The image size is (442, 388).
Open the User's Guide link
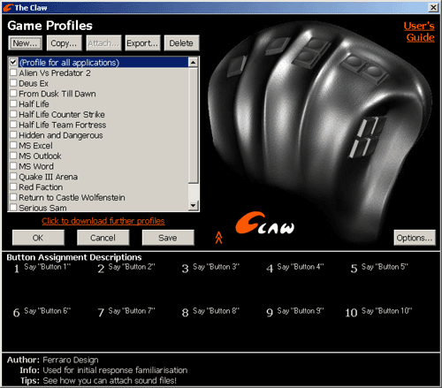(x=420, y=32)
